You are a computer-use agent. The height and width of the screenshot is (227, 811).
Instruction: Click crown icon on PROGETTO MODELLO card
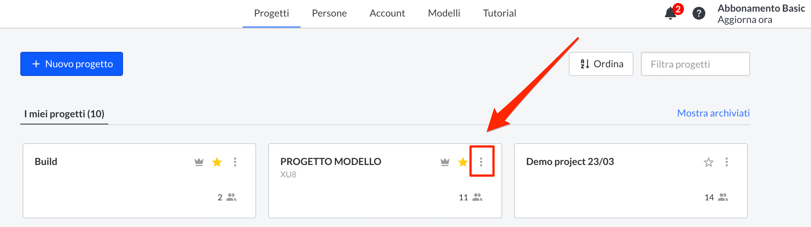click(x=445, y=162)
